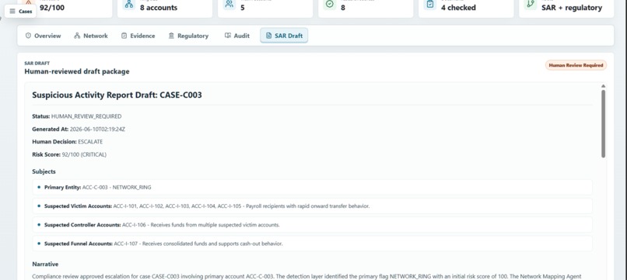The width and height of the screenshot is (627, 280).
Task: Click the 92/100 score value
Action: [x=52, y=8]
